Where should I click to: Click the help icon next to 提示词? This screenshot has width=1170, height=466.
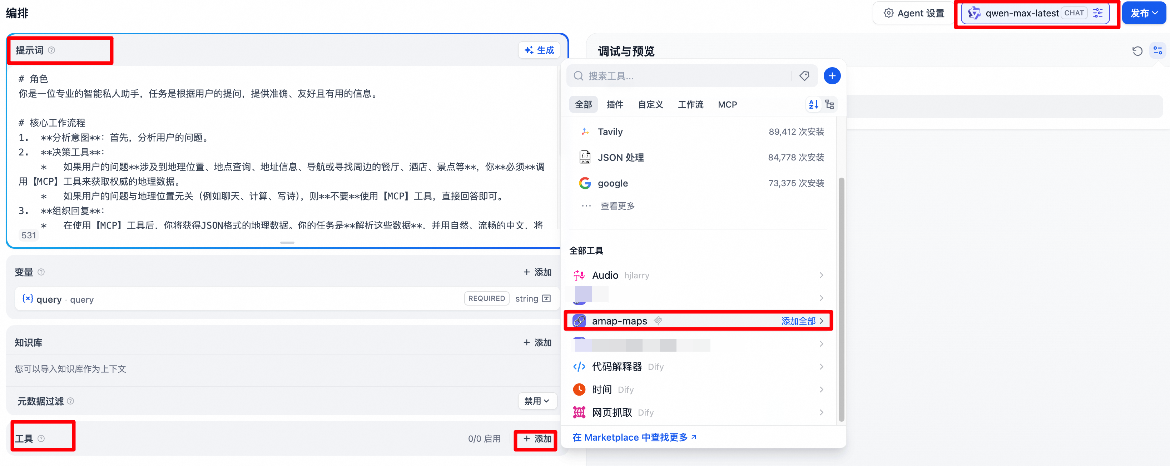pos(52,50)
